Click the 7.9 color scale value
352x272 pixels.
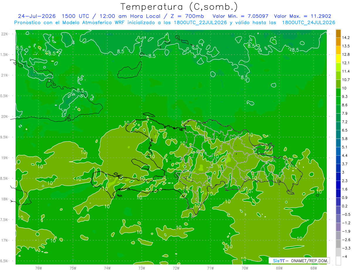pyautogui.click(x=345, y=114)
